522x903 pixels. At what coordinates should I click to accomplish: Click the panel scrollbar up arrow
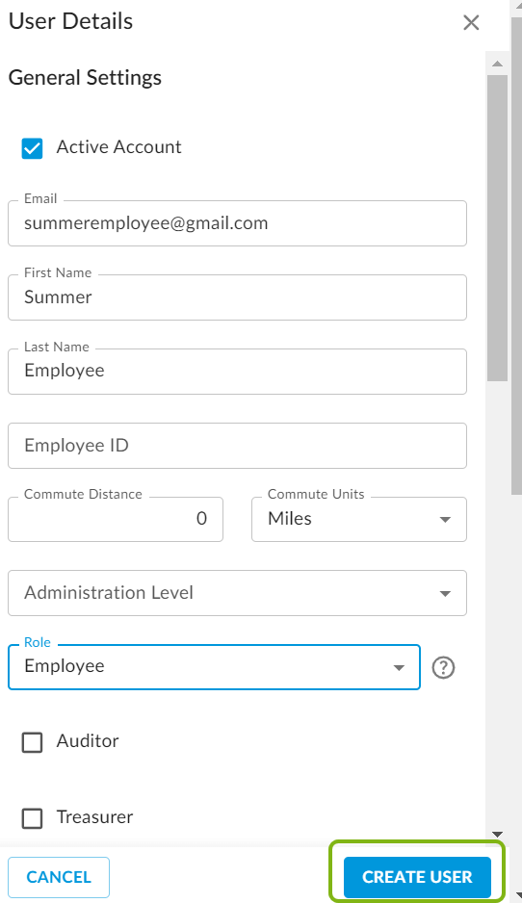tap(497, 64)
